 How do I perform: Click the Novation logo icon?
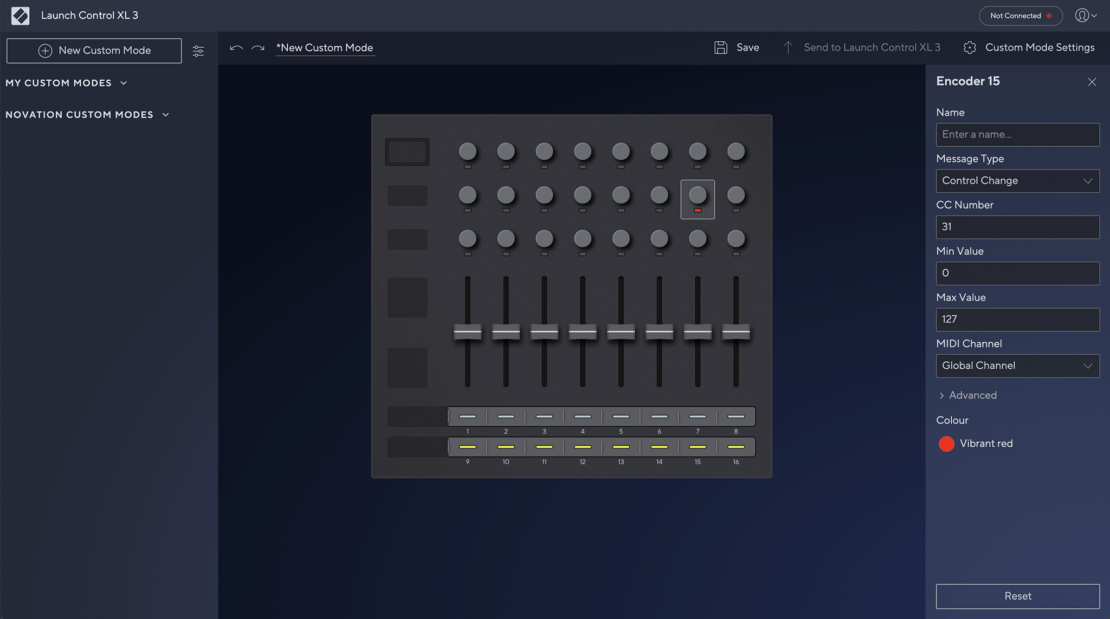[21, 16]
